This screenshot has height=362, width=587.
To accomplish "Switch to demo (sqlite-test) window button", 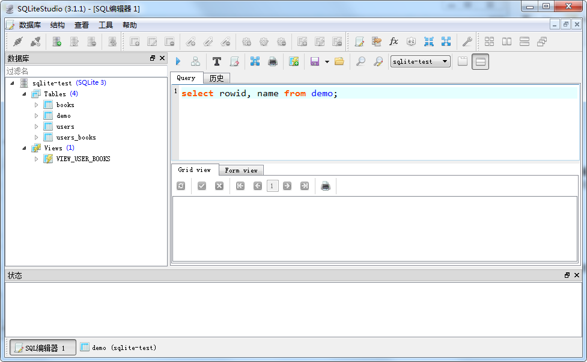I will 119,348.
